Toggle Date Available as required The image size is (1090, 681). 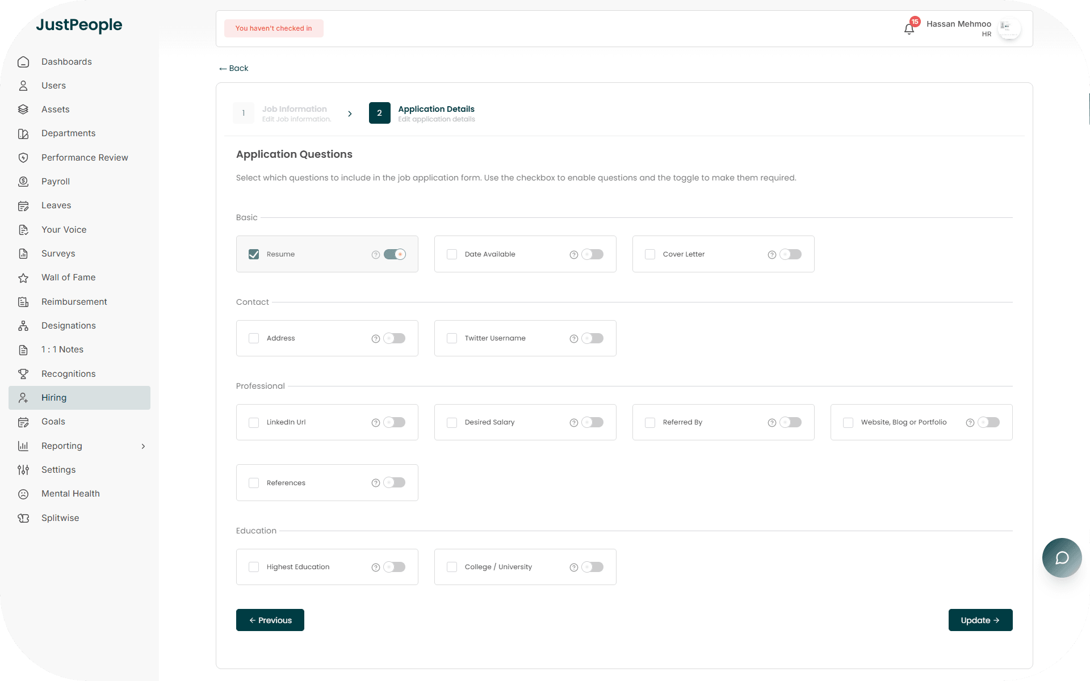[x=592, y=254]
